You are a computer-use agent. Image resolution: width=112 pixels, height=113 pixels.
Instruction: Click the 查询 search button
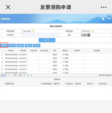click(47, 40)
